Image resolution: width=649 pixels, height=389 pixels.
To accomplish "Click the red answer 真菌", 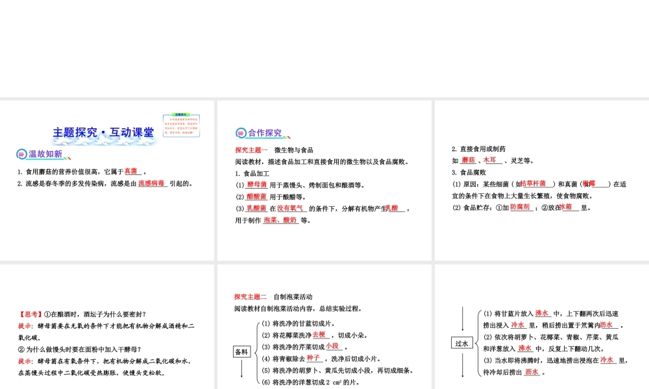I will pos(131,171).
